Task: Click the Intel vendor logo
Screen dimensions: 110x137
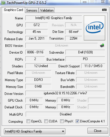Action: (x=94, y=28)
